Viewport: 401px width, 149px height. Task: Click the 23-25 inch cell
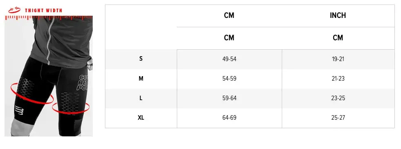[x=338, y=98]
